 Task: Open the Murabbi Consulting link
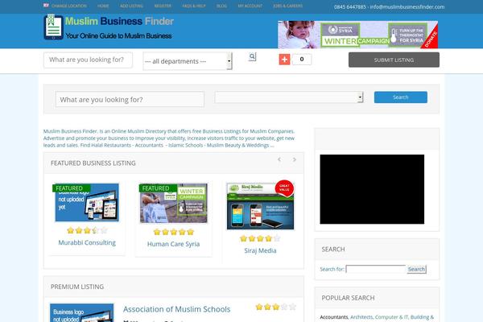87,242
